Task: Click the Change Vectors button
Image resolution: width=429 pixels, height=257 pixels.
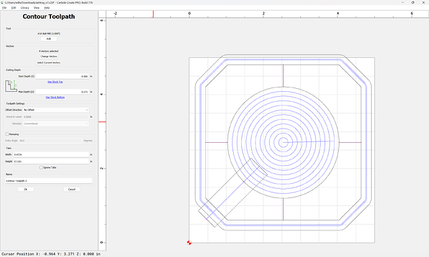Action: 48,56
